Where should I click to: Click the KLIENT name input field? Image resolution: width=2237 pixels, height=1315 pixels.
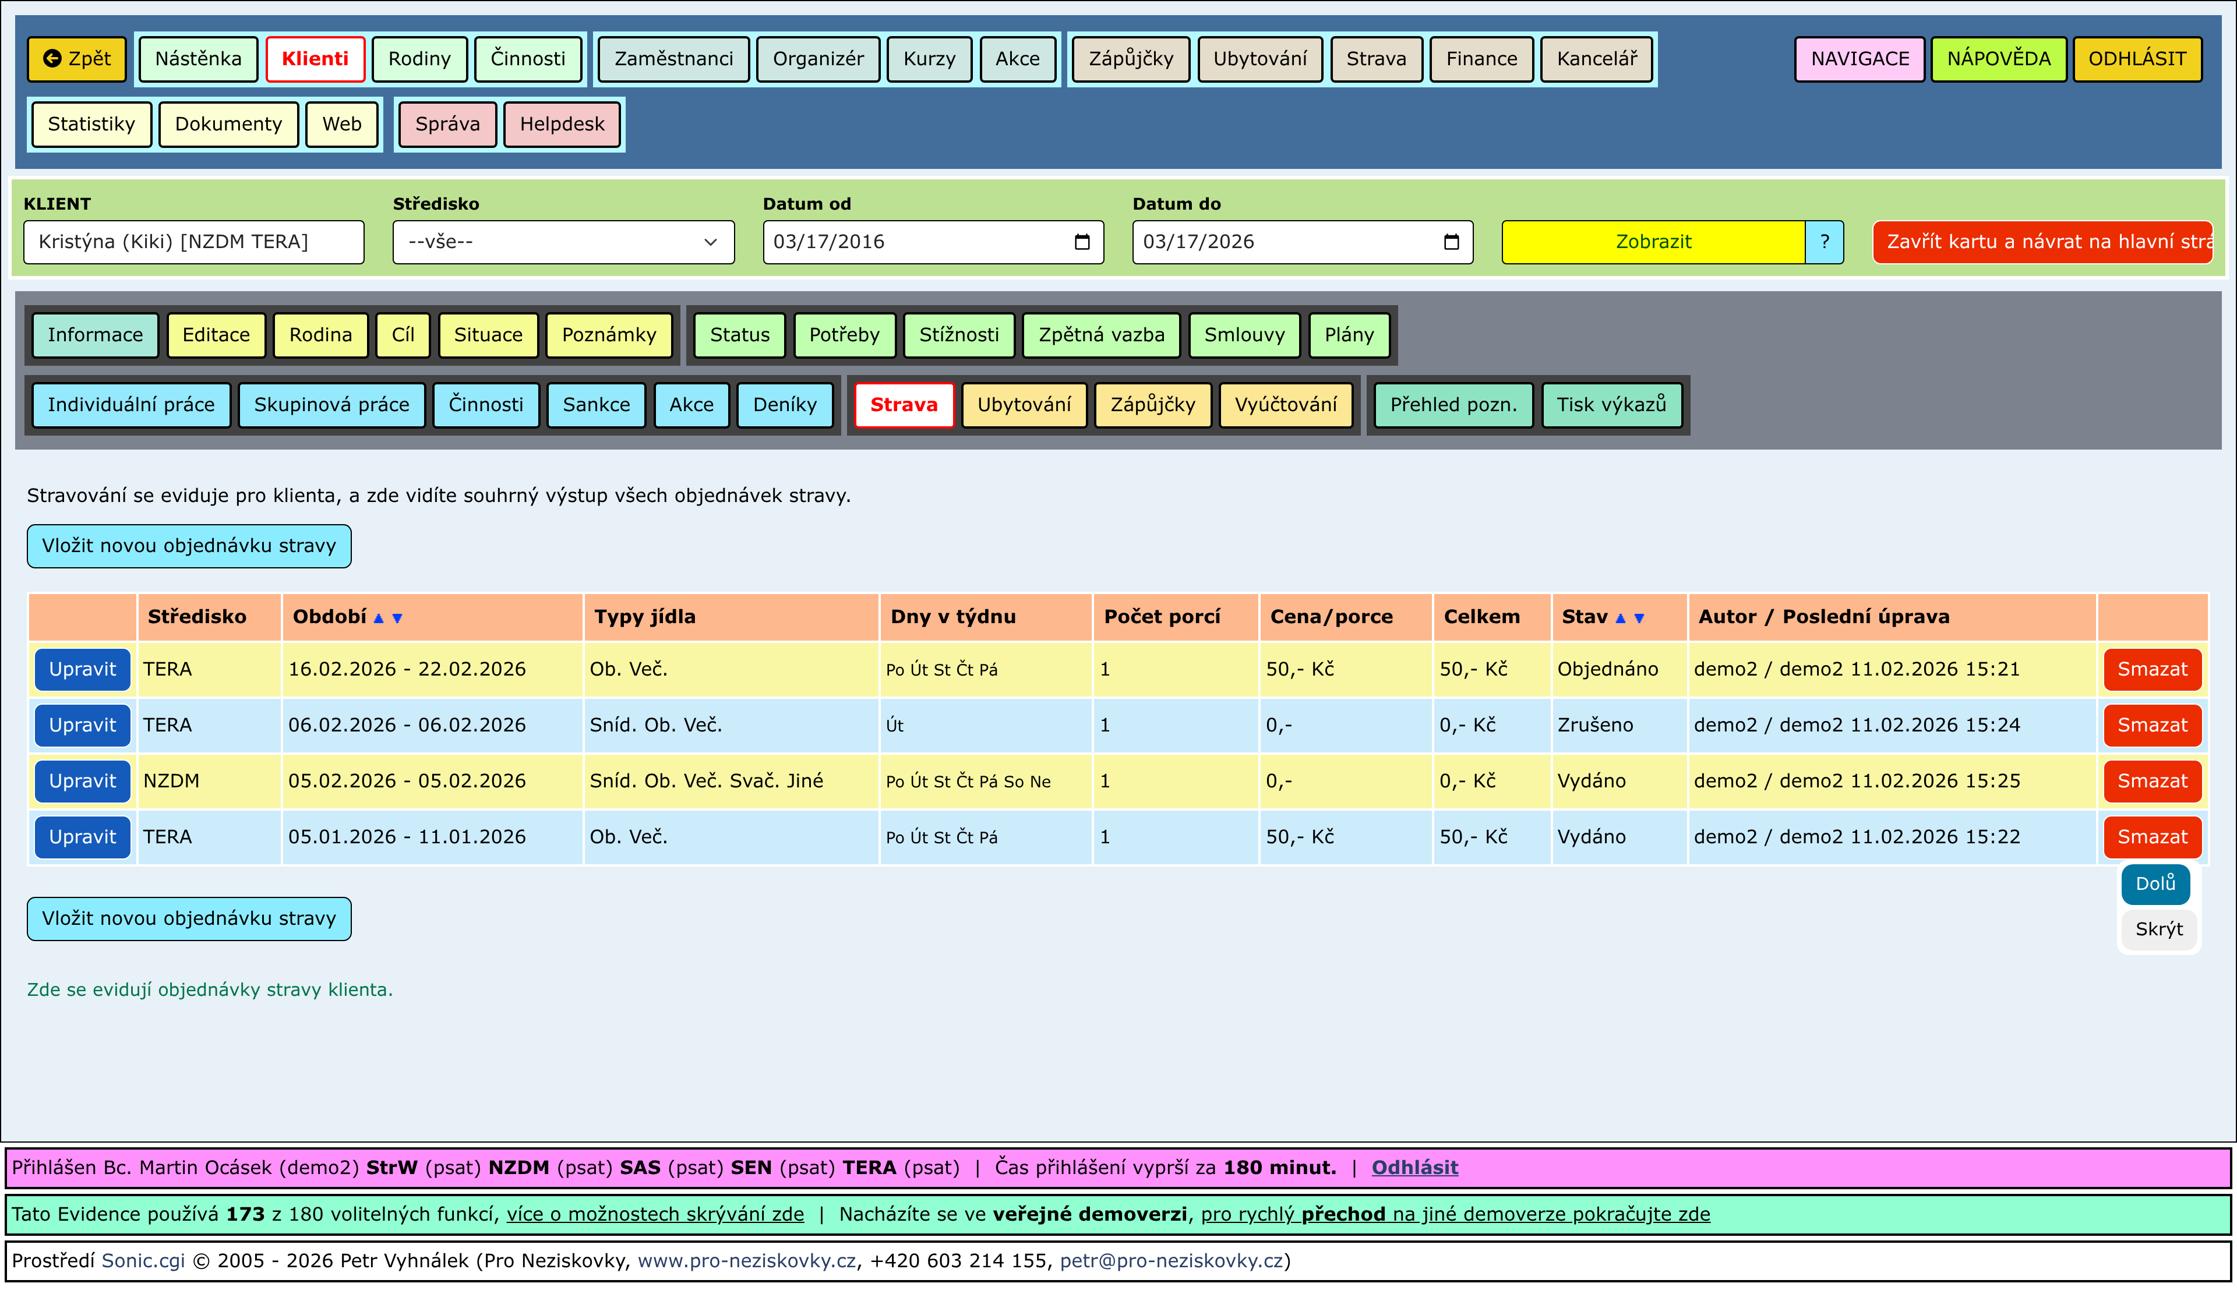pyautogui.click(x=193, y=242)
